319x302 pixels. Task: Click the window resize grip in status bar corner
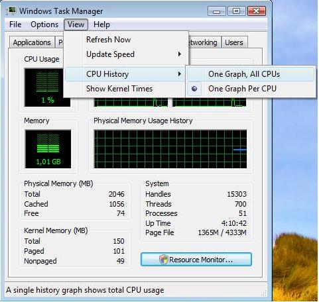[x=263, y=293]
